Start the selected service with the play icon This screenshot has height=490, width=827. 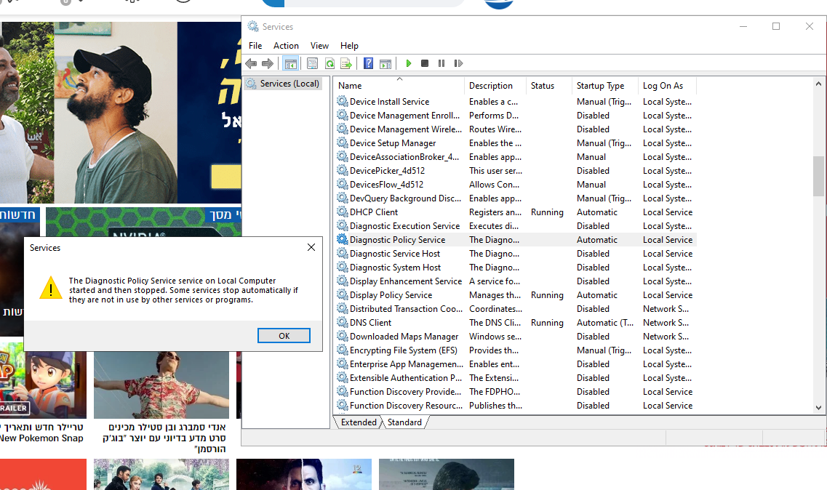(x=409, y=63)
